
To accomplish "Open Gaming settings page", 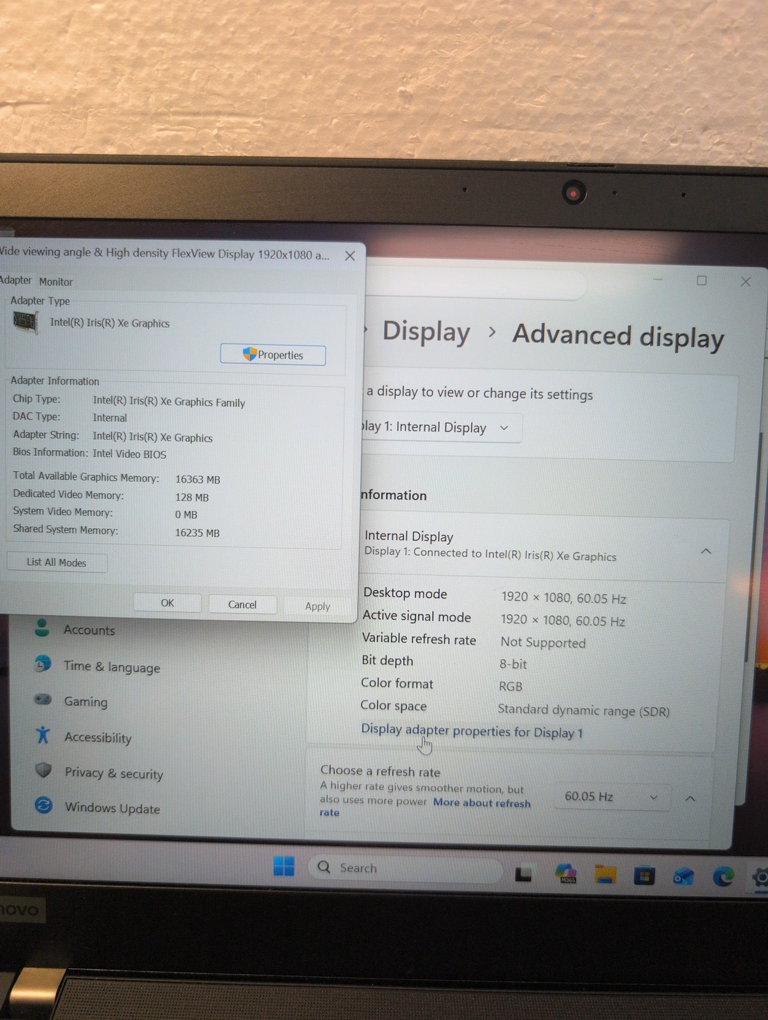I will (85, 702).
